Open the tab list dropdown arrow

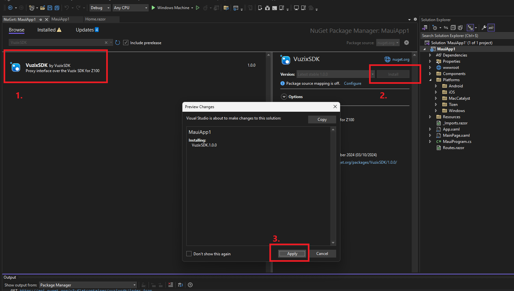tap(409, 19)
